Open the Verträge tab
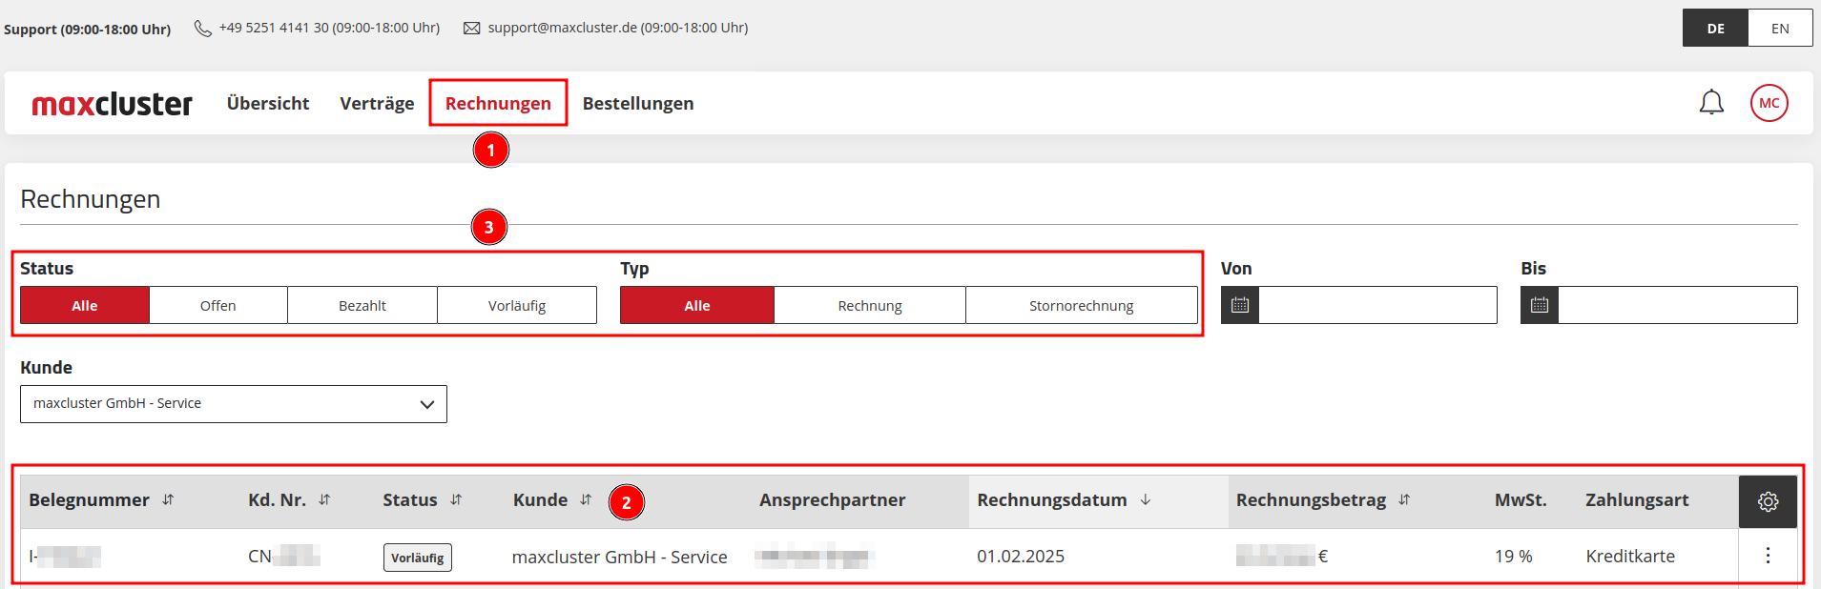Image resolution: width=1821 pixels, height=589 pixels. click(377, 103)
